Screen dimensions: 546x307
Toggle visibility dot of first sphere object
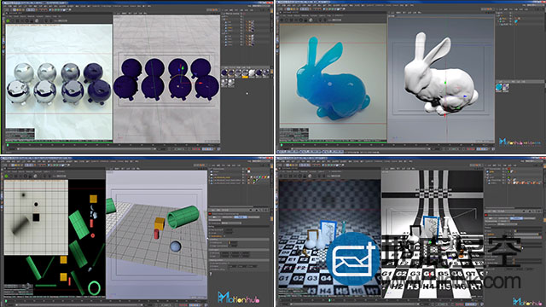pyautogui.click(x=241, y=21)
